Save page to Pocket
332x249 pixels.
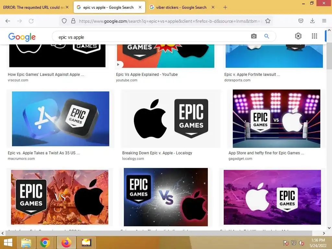coord(301,21)
